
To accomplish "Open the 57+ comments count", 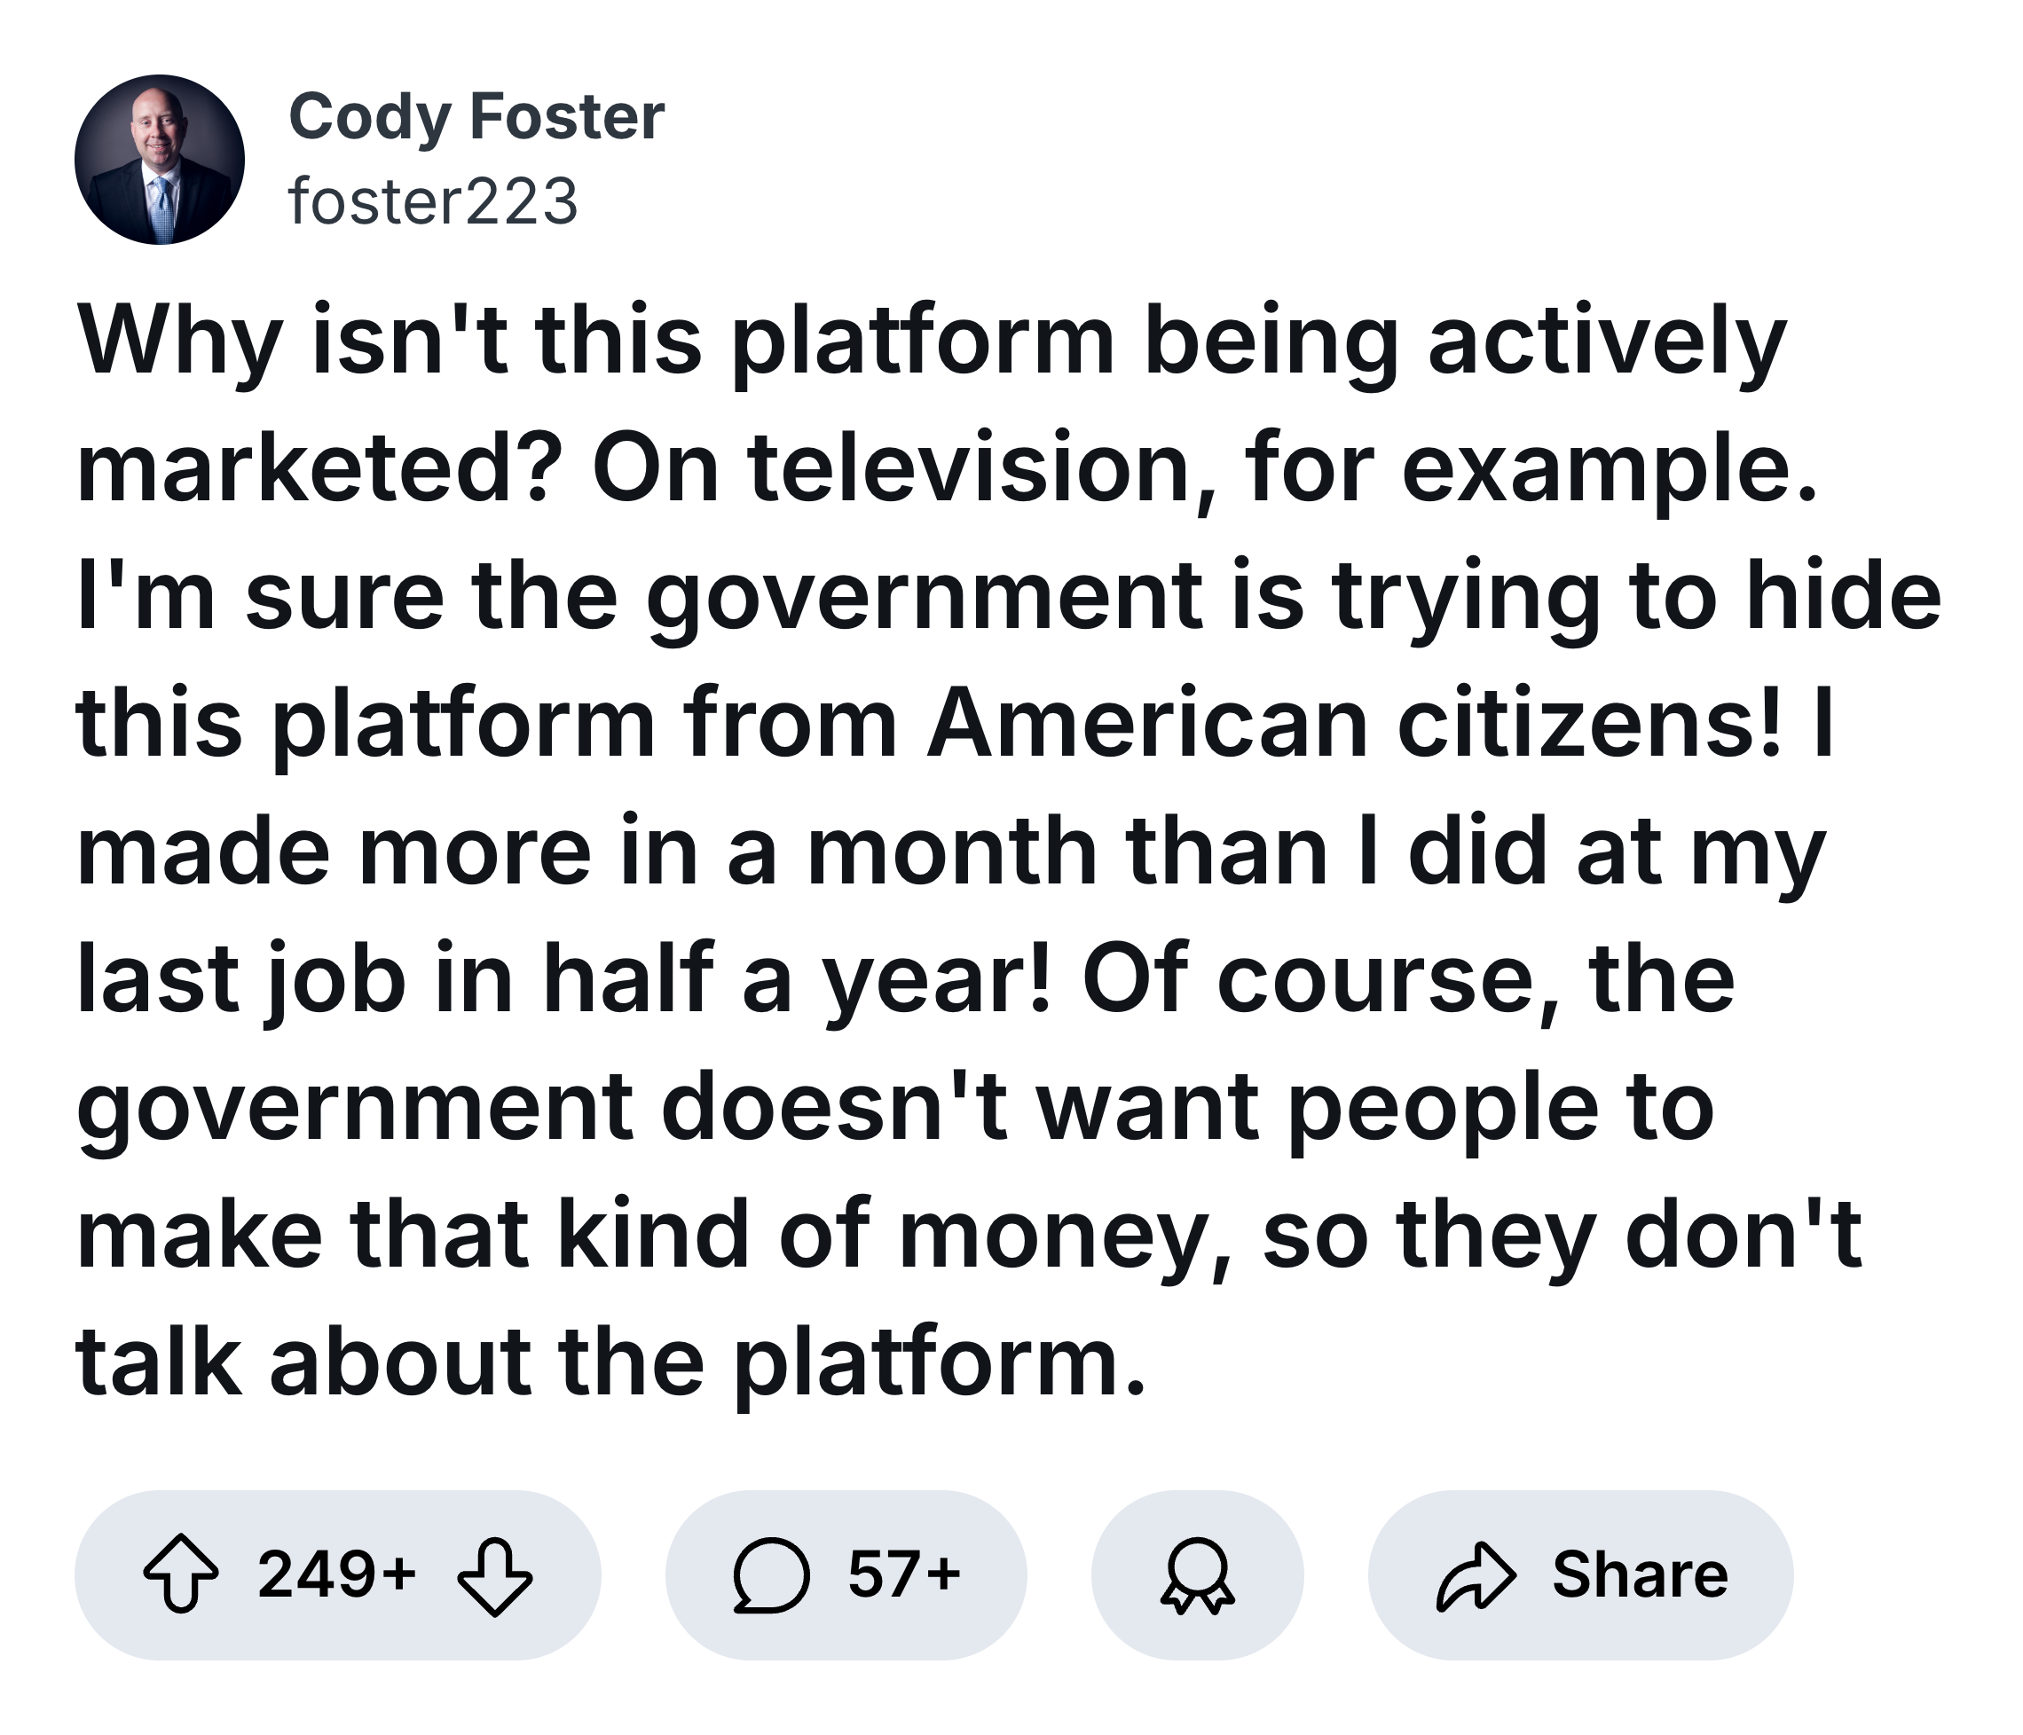I will pos(904,1574).
